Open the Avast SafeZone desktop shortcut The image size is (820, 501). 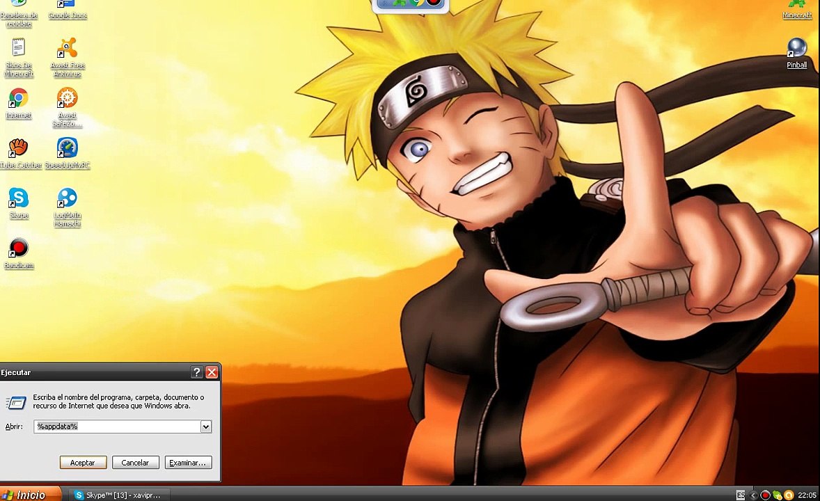point(68,107)
